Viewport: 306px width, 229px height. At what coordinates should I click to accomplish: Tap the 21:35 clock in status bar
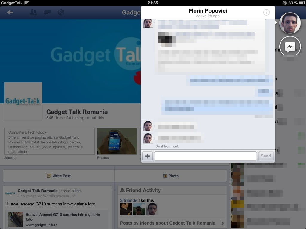(x=153, y=3)
